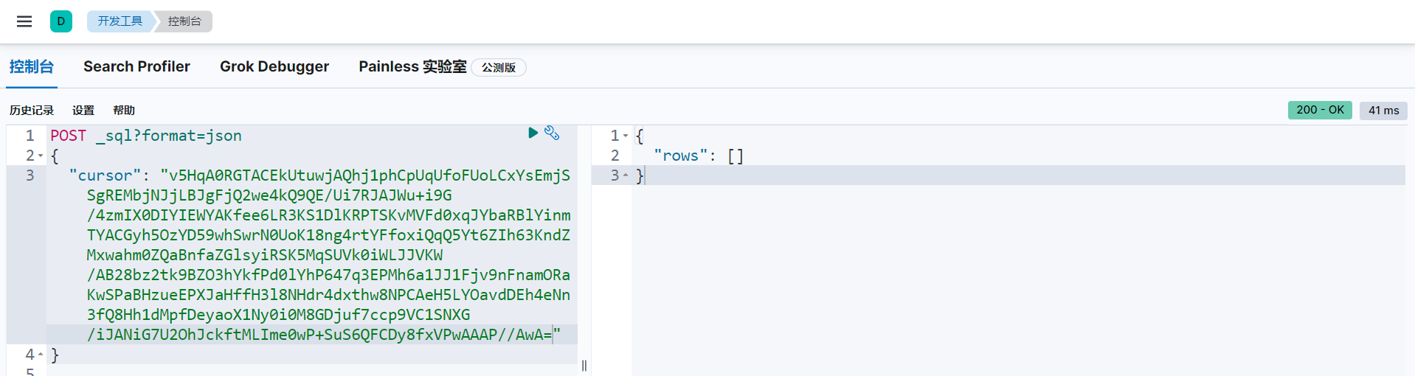
Task: Click the 200 - OK status badge
Action: pyautogui.click(x=1320, y=110)
